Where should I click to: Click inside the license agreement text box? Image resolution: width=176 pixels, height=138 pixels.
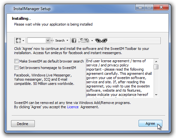coord(120,78)
